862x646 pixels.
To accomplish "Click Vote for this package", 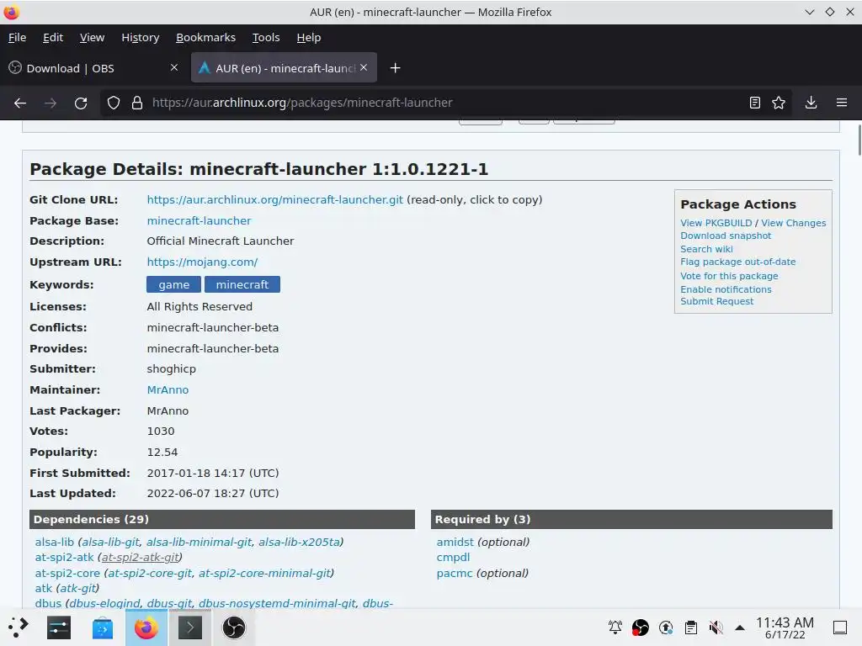I will click(729, 276).
